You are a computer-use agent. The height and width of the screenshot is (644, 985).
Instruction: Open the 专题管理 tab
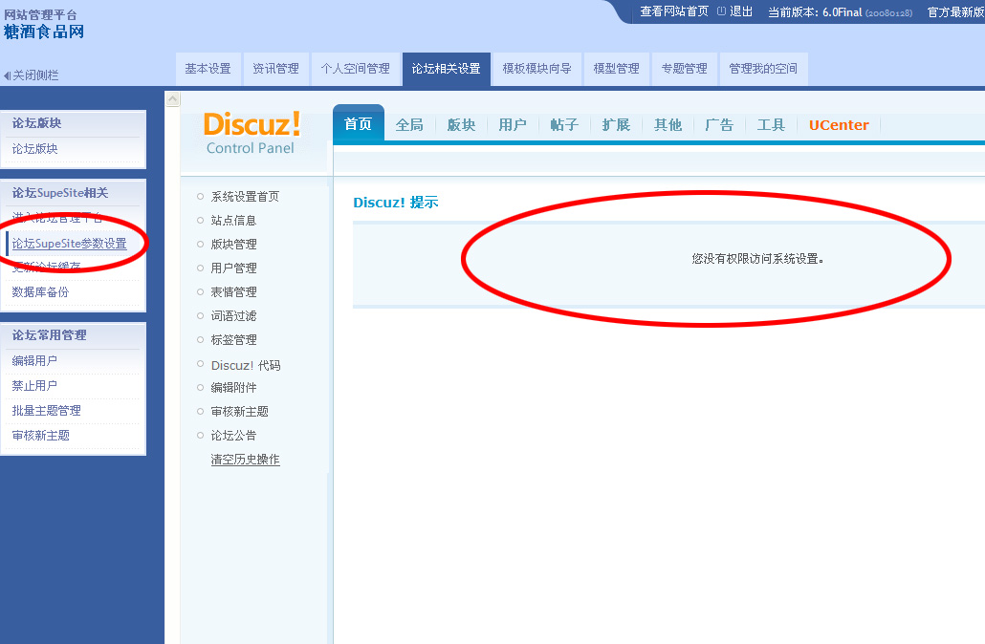pos(684,69)
